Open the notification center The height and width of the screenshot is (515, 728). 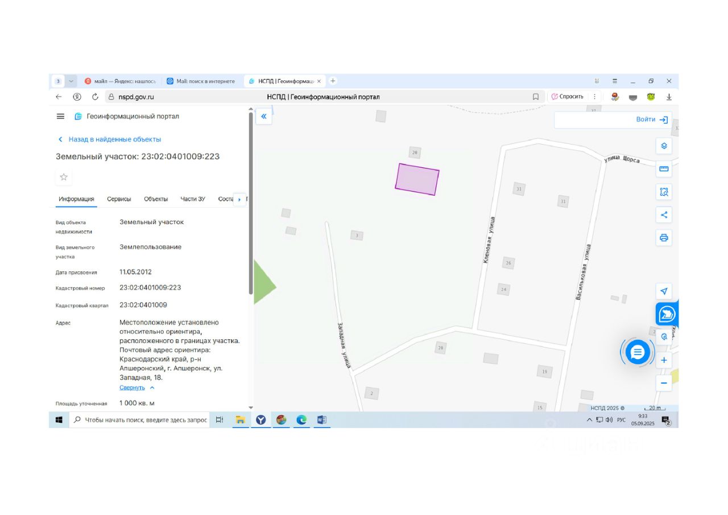pos(666,421)
